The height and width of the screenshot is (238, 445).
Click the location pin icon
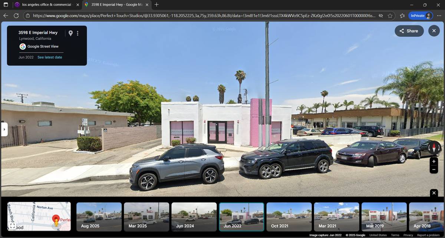(70, 33)
